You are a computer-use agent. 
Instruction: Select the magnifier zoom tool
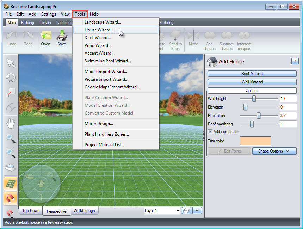tap(11, 138)
